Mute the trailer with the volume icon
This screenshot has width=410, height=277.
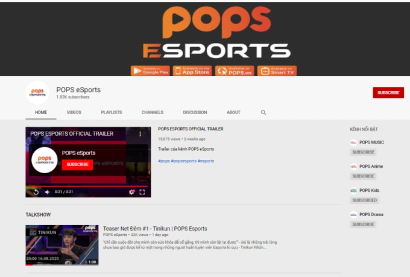[x=47, y=192]
